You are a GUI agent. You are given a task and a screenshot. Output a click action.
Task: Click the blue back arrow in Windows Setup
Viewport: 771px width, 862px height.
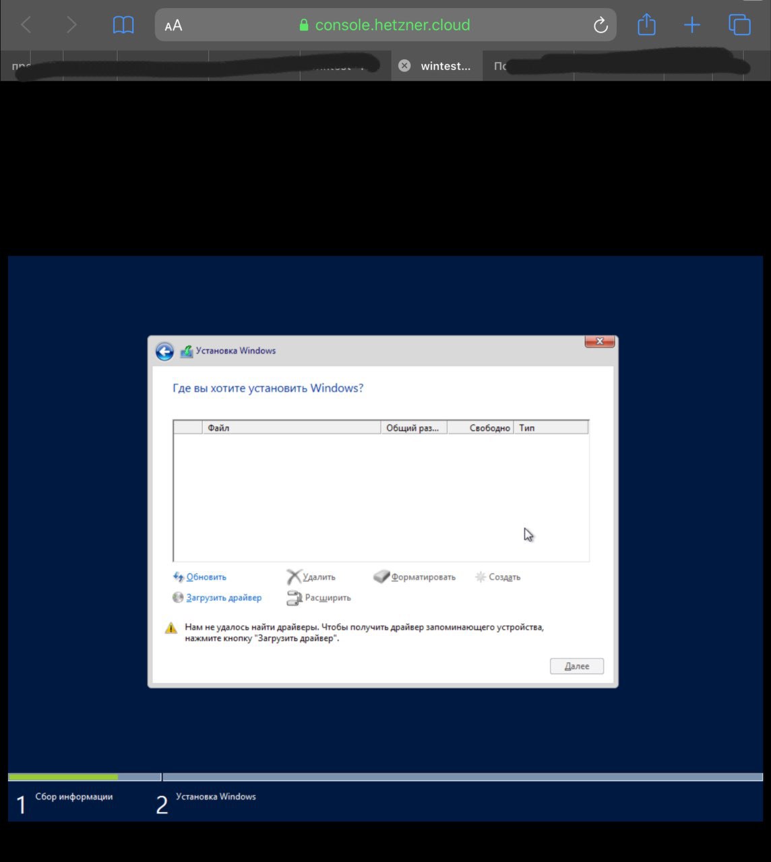164,351
